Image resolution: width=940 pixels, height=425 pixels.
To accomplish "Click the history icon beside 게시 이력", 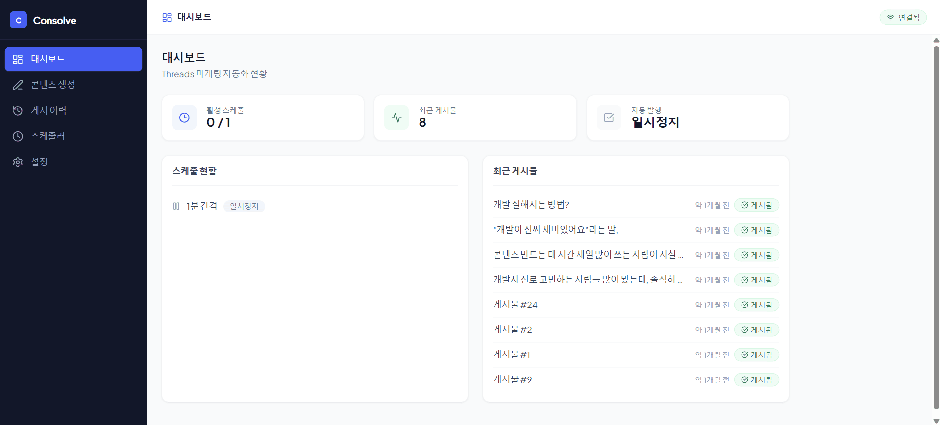I will pos(18,110).
